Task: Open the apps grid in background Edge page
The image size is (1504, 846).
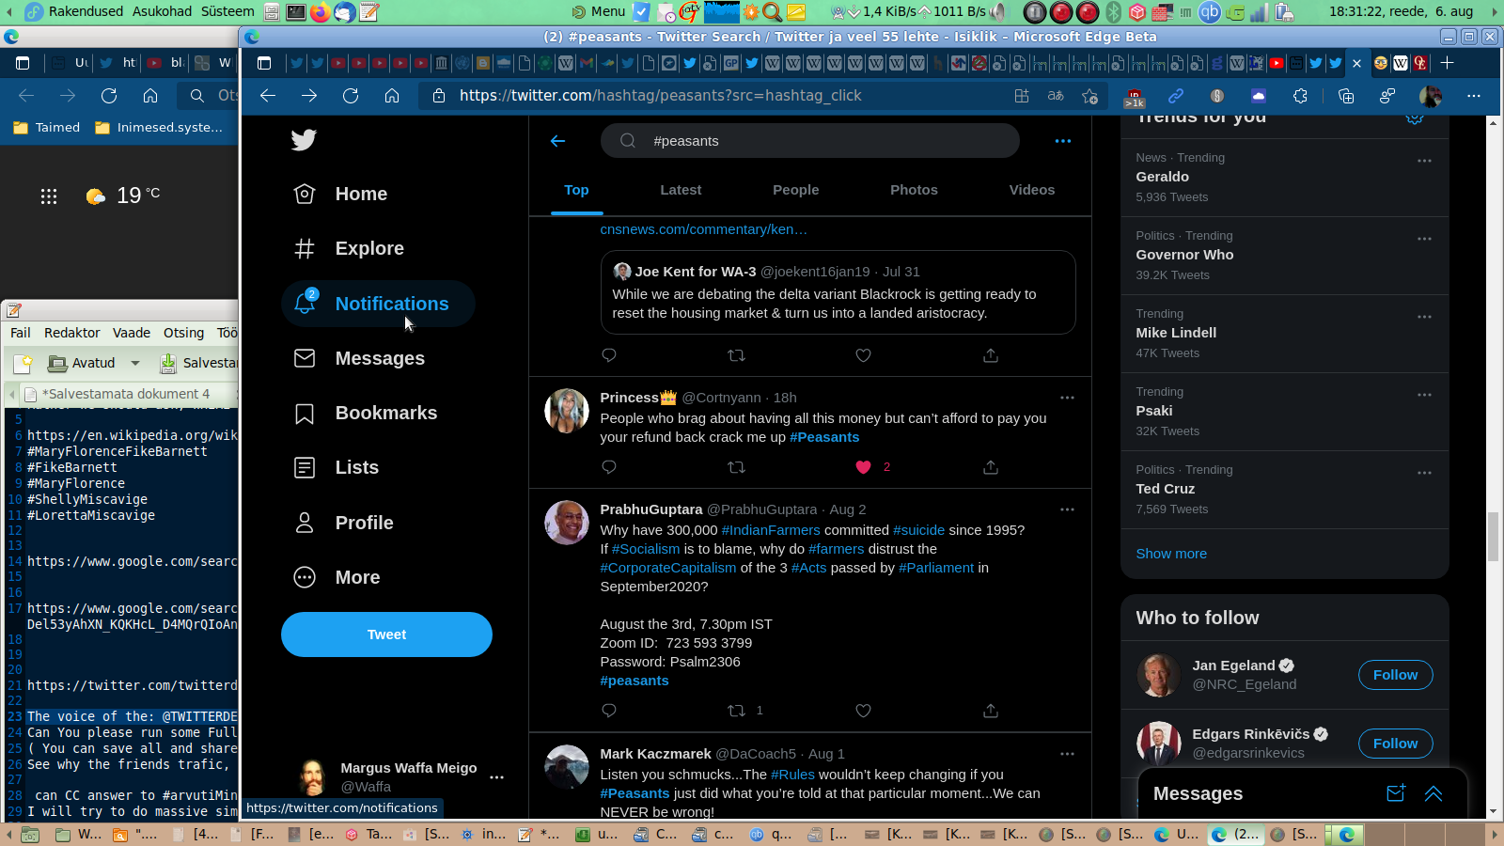Action: pyautogui.click(x=49, y=196)
